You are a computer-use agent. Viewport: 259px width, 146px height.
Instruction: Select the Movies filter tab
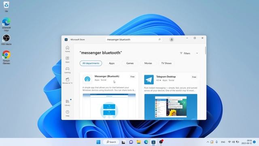point(148,63)
